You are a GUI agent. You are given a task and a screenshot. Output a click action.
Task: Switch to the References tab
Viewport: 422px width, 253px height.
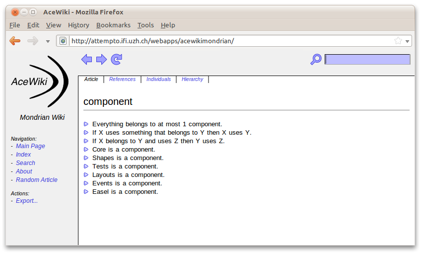pos(122,80)
